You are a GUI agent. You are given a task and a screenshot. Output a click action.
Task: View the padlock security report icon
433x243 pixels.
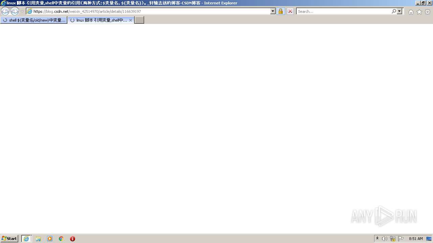tap(280, 11)
